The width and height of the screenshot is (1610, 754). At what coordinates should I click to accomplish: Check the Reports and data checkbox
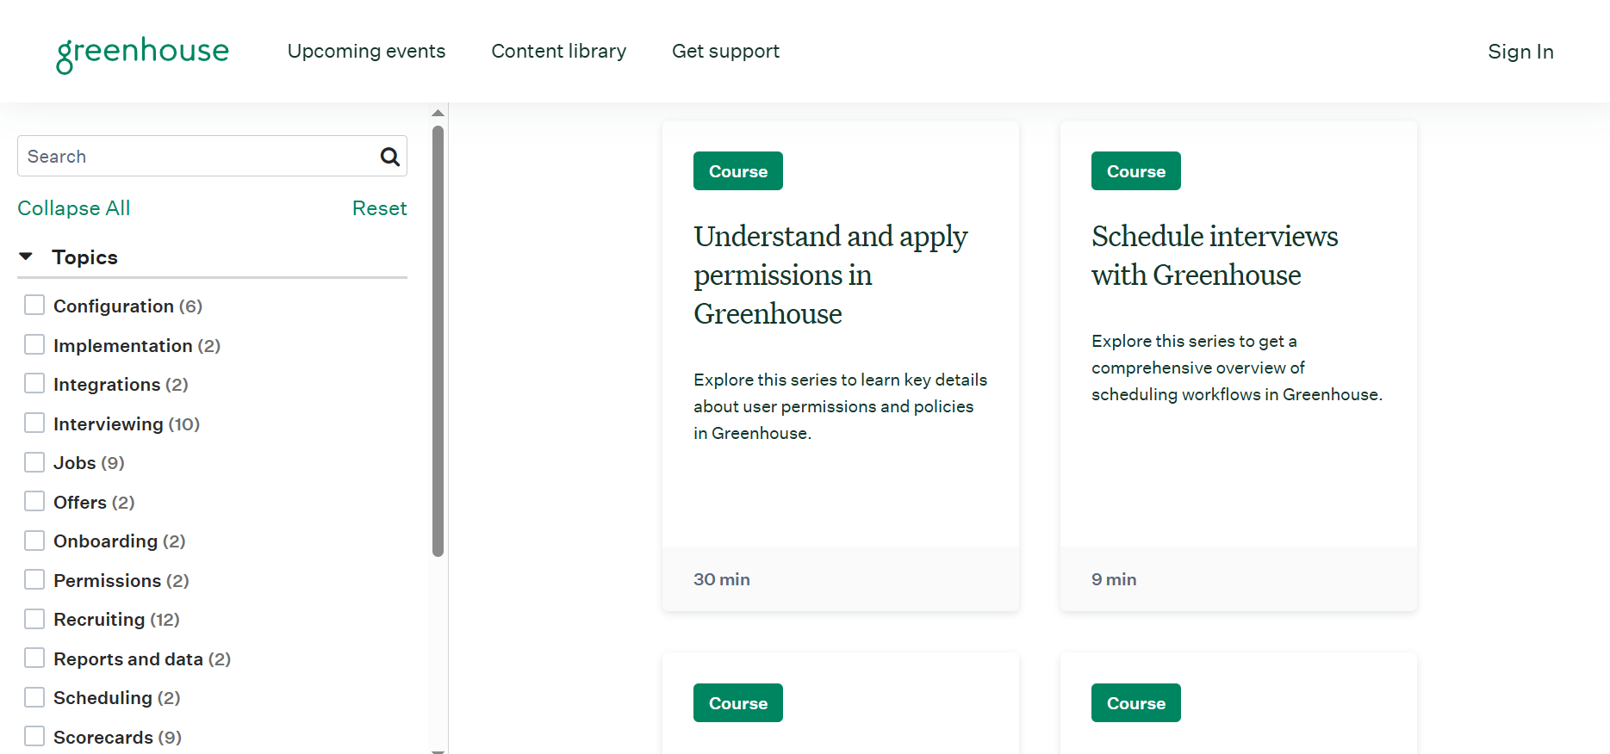click(x=34, y=658)
